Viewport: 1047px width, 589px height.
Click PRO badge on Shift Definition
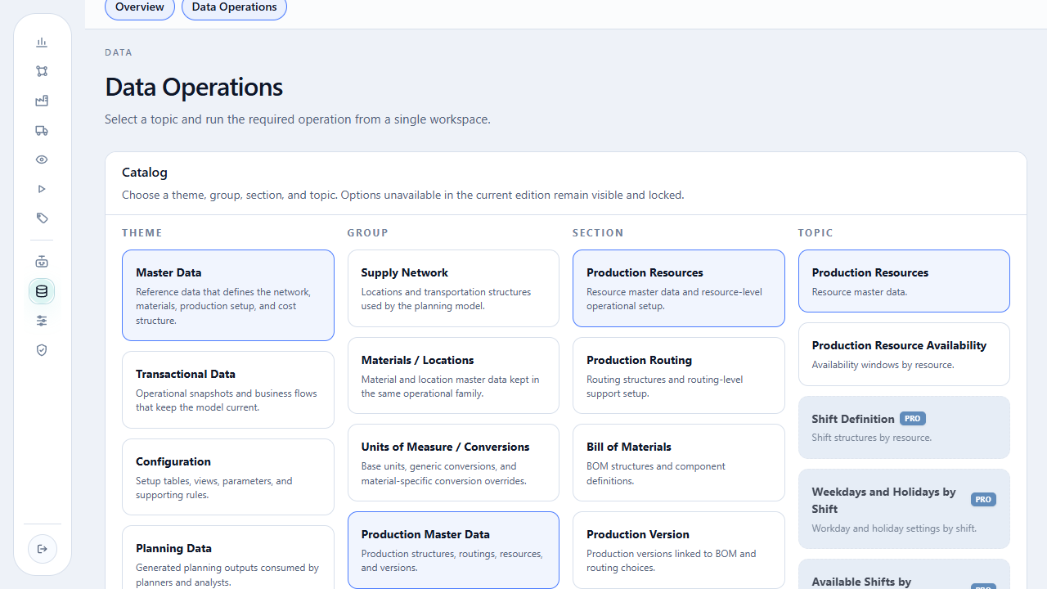coord(913,418)
